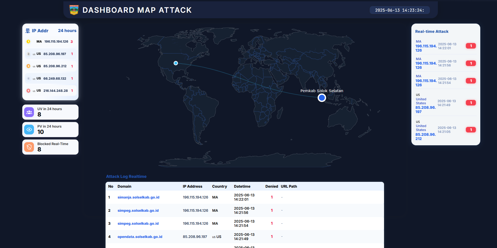Image resolution: width=497 pixels, height=248 pixels.
Task: Click the Blocked Real-Time shield icon
Action: pyautogui.click(x=29, y=147)
